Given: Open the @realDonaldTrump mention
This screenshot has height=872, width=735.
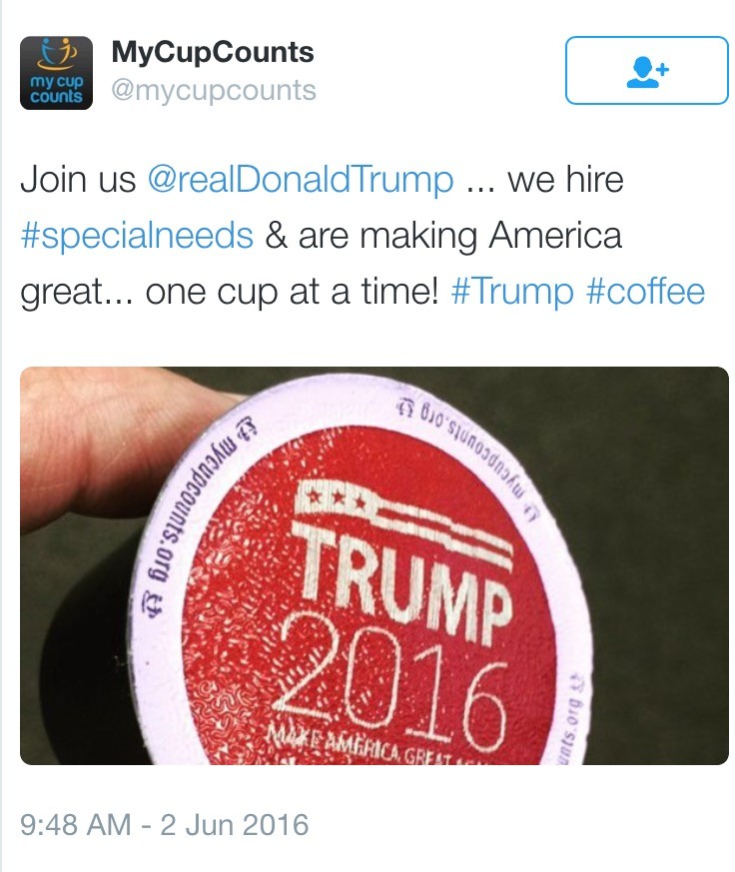Looking at the screenshot, I should 301,180.
